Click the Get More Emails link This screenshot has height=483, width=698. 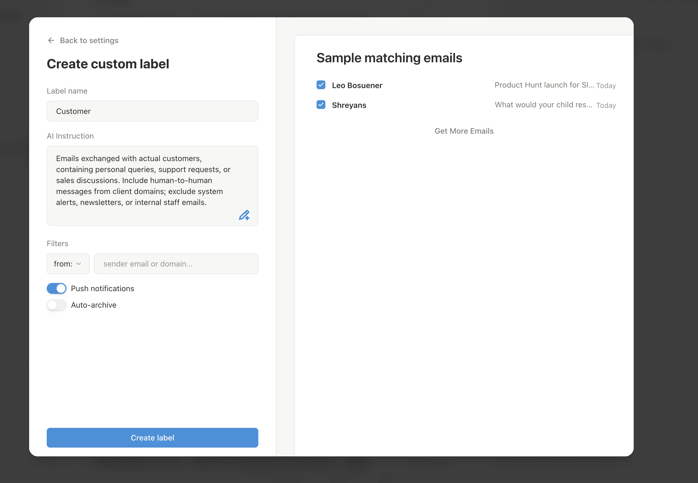(x=464, y=131)
